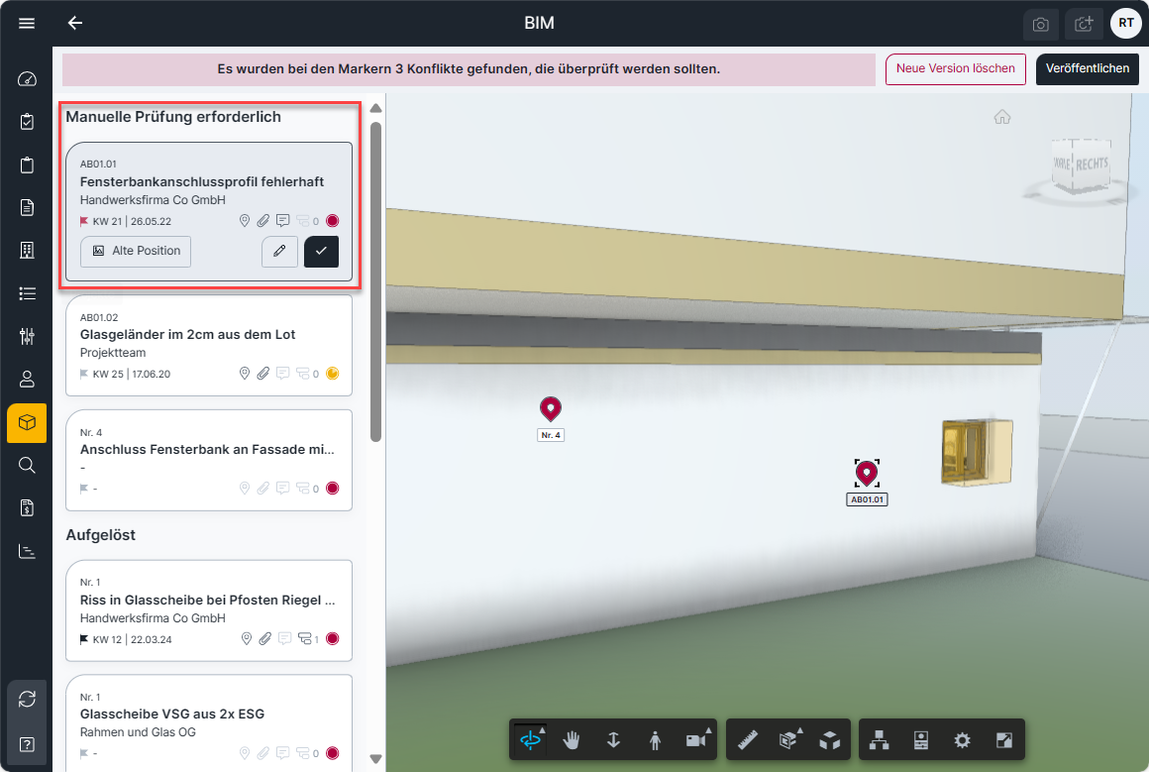The height and width of the screenshot is (772, 1149).
Task: Open card Anschluss Fensterbank an Fassade
Action: pyautogui.click(x=209, y=460)
